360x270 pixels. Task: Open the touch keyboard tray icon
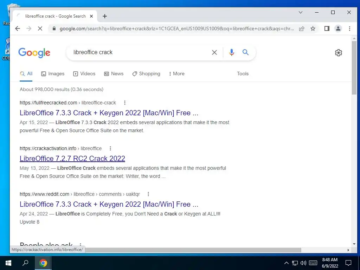pyautogui.click(x=313, y=263)
